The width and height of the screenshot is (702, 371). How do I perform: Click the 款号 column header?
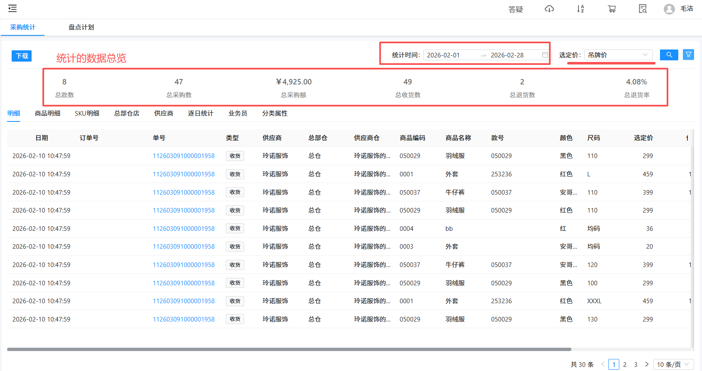tap(497, 138)
